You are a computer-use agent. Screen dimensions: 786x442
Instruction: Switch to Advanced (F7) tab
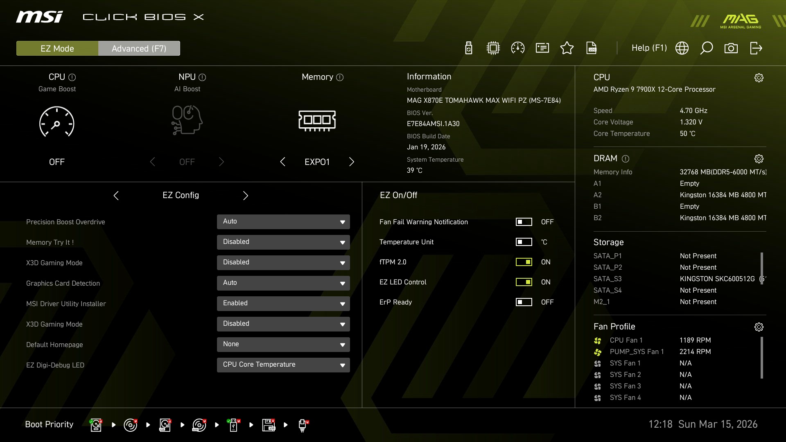(139, 48)
